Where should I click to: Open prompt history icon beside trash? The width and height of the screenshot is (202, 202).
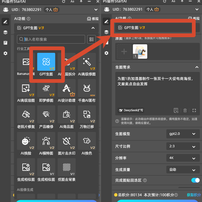176,110
